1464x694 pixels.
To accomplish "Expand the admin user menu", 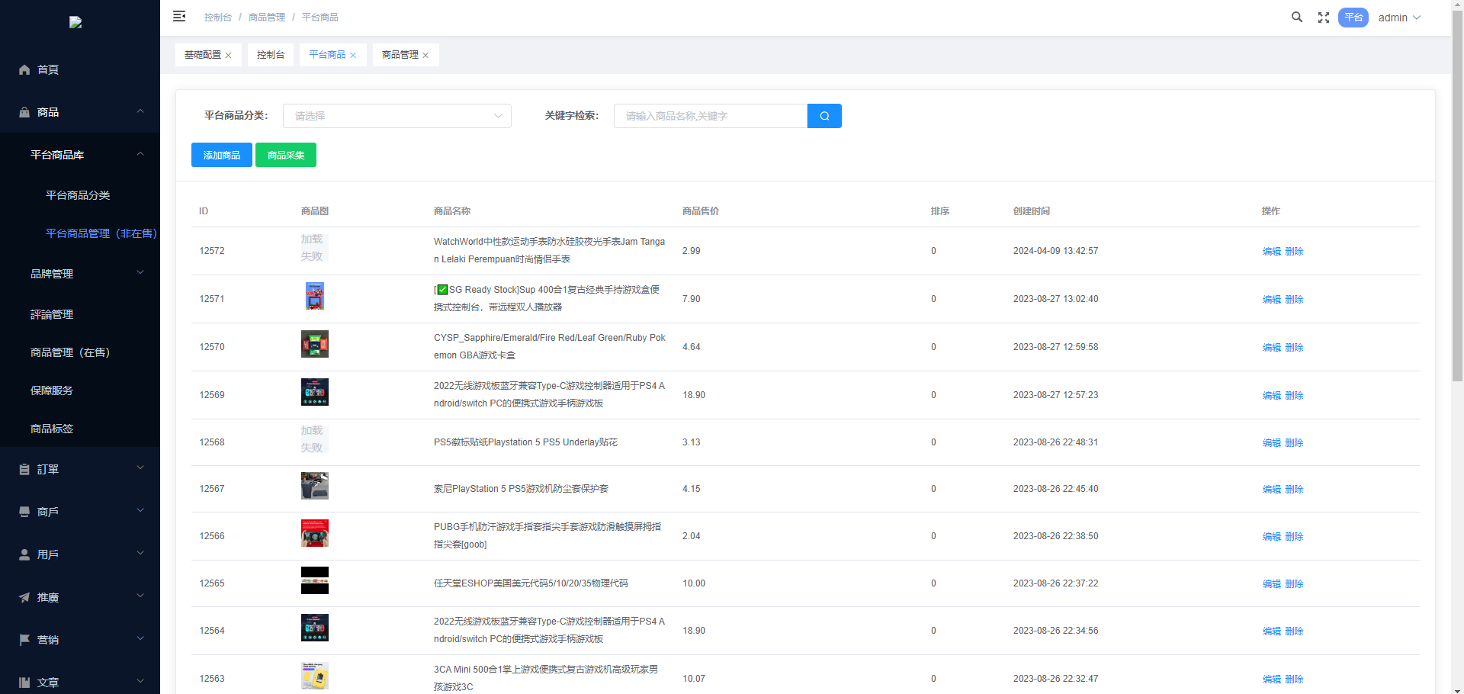I will coord(1399,18).
